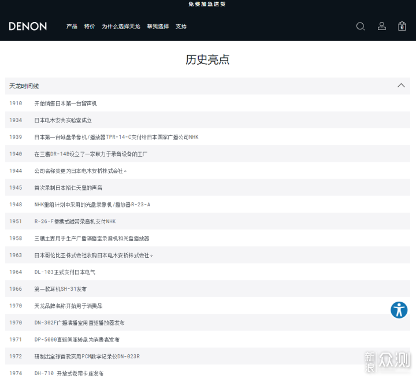Viewport: 416px width, 378px height.
Task: Open the 支持 menu
Action: pyautogui.click(x=181, y=26)
